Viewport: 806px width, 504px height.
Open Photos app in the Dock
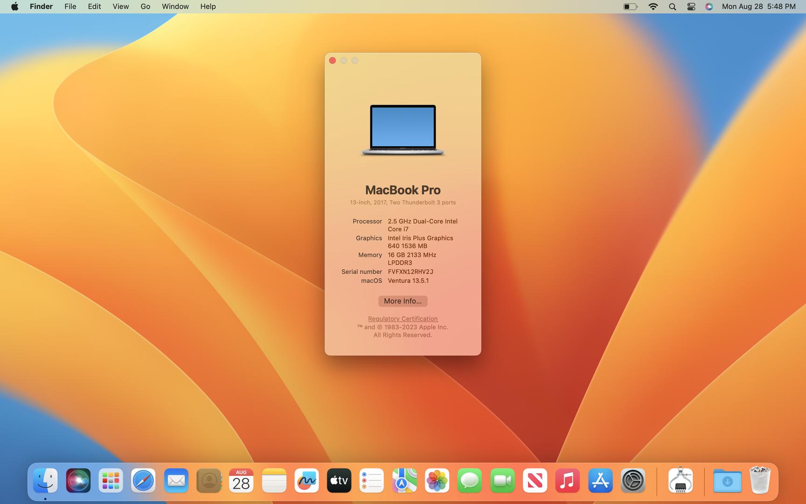click(x=437, y=481)
